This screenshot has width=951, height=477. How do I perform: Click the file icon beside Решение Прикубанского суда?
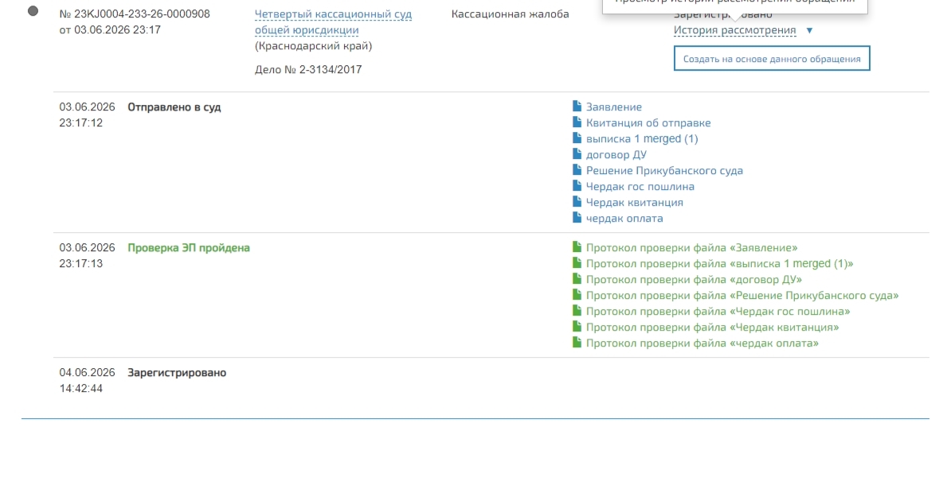577,169
